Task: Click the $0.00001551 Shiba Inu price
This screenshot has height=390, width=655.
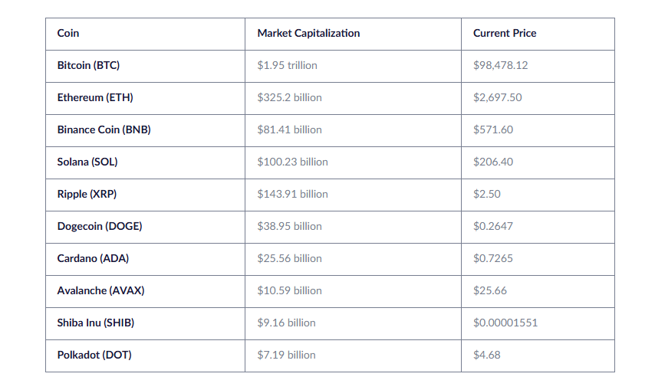Action: click(x=505, y=323)
